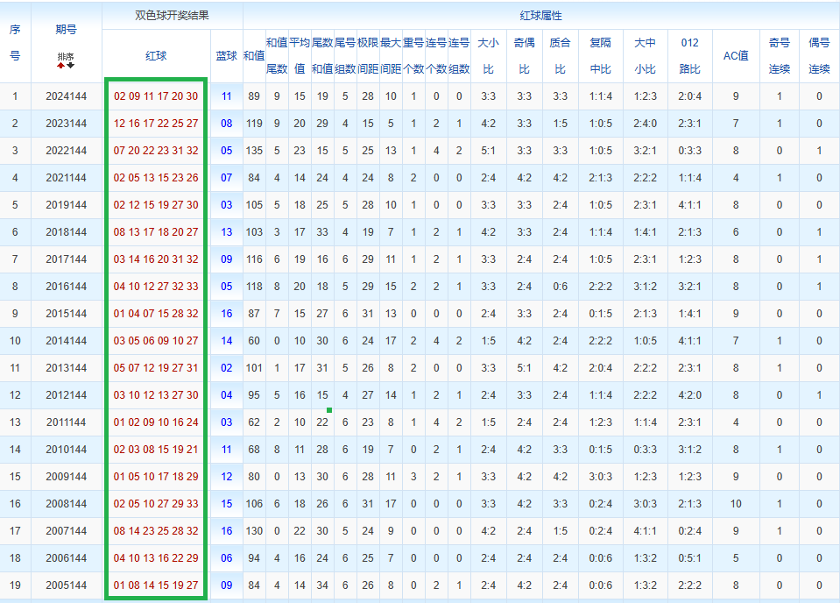The image size is (840, 603).
Task: Select issue number 2012144
Action: (x=66, y=395)
